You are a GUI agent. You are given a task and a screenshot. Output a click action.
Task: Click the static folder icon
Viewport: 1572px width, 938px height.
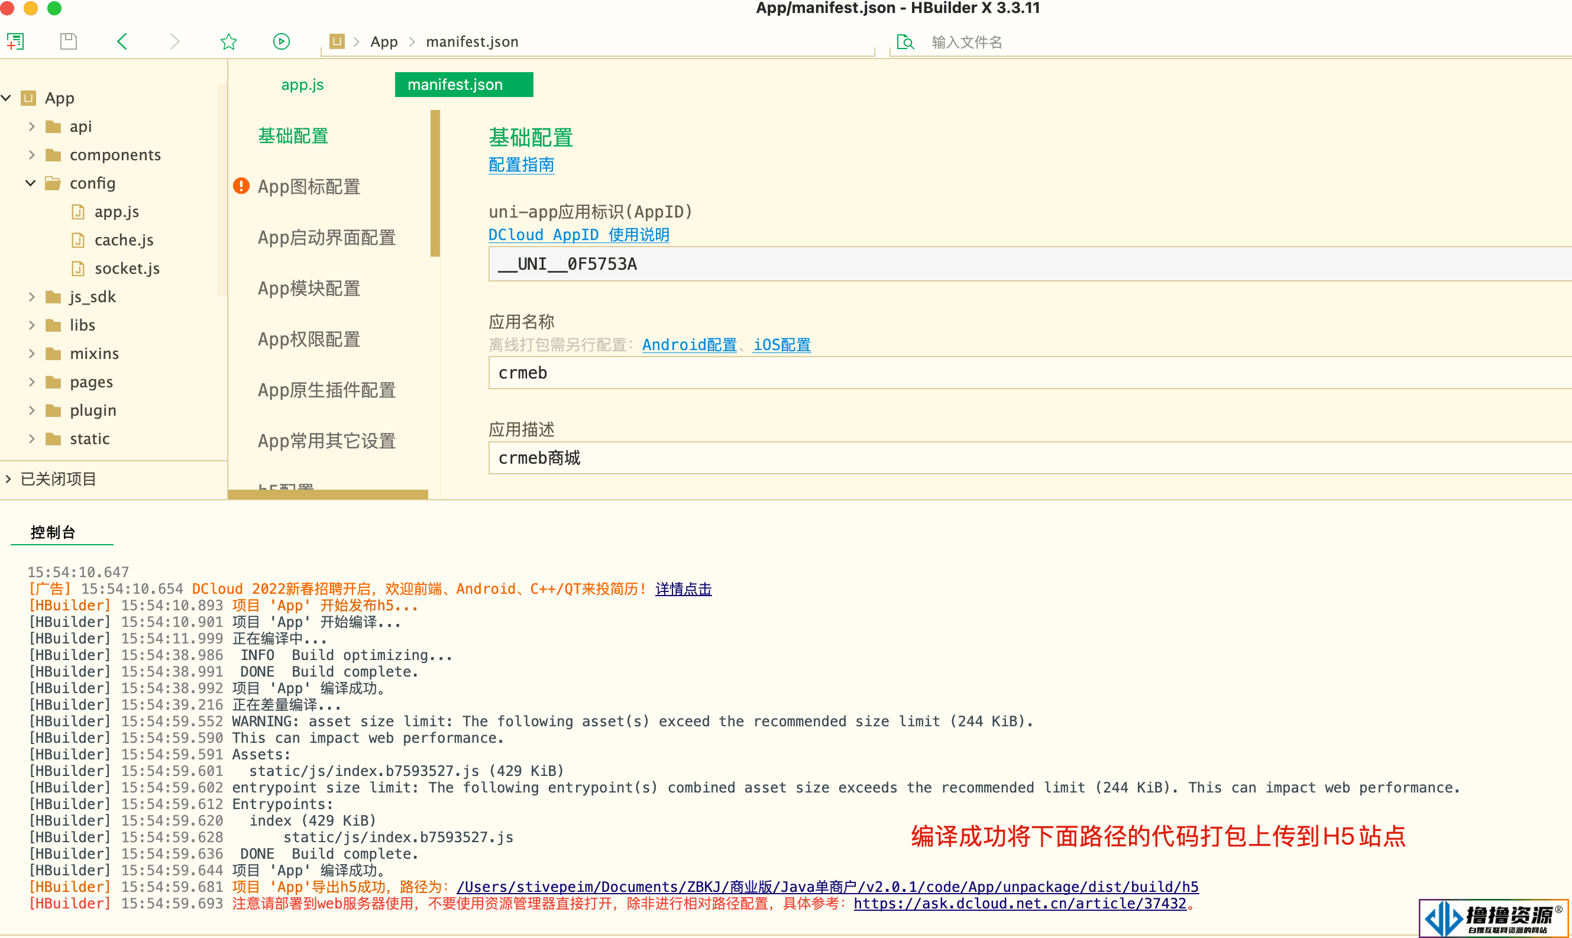[x=54, y=439]
